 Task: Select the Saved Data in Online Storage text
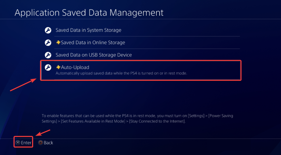(93, 43)
